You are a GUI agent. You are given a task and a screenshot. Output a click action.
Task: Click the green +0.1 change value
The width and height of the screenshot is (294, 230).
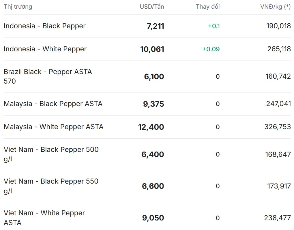point(214,26)
